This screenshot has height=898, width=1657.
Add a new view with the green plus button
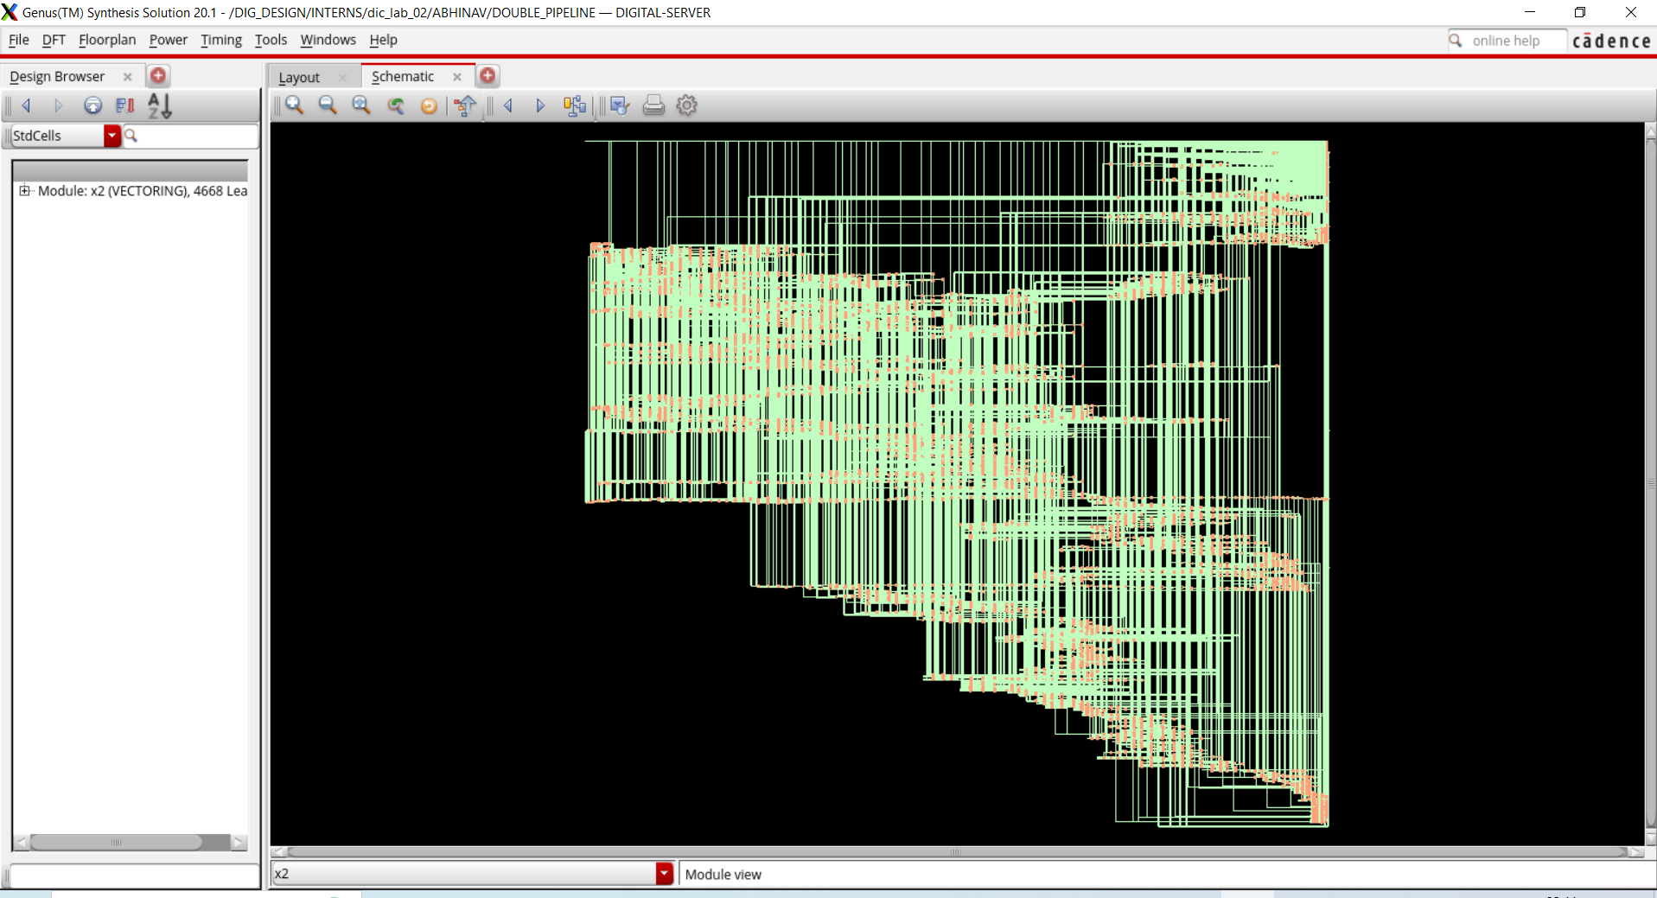488,75
